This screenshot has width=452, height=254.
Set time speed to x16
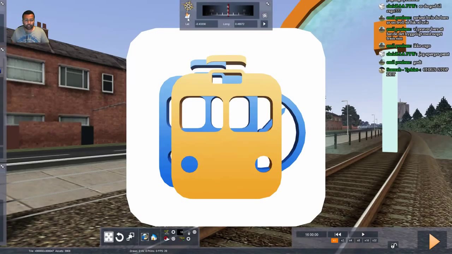click(x=367, y=241)
